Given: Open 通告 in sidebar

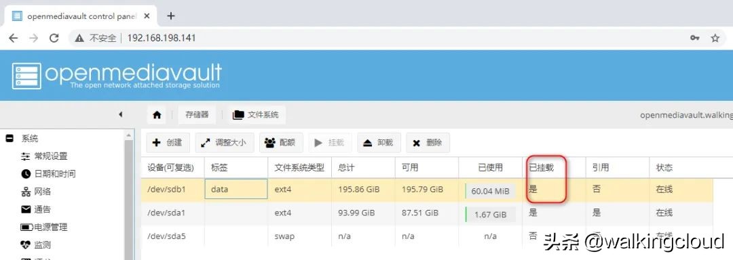Looking at the screenshot, I should [36, 209].
